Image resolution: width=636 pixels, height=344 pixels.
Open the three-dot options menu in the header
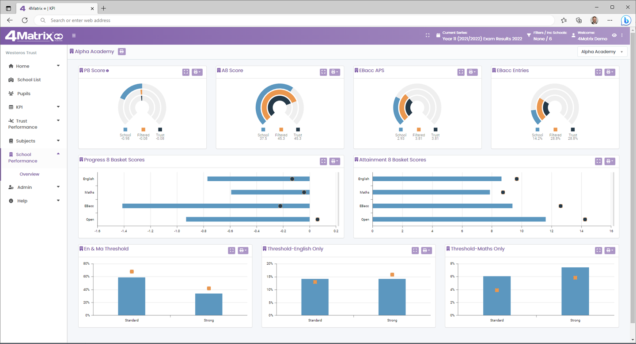(x=622, y=35)
